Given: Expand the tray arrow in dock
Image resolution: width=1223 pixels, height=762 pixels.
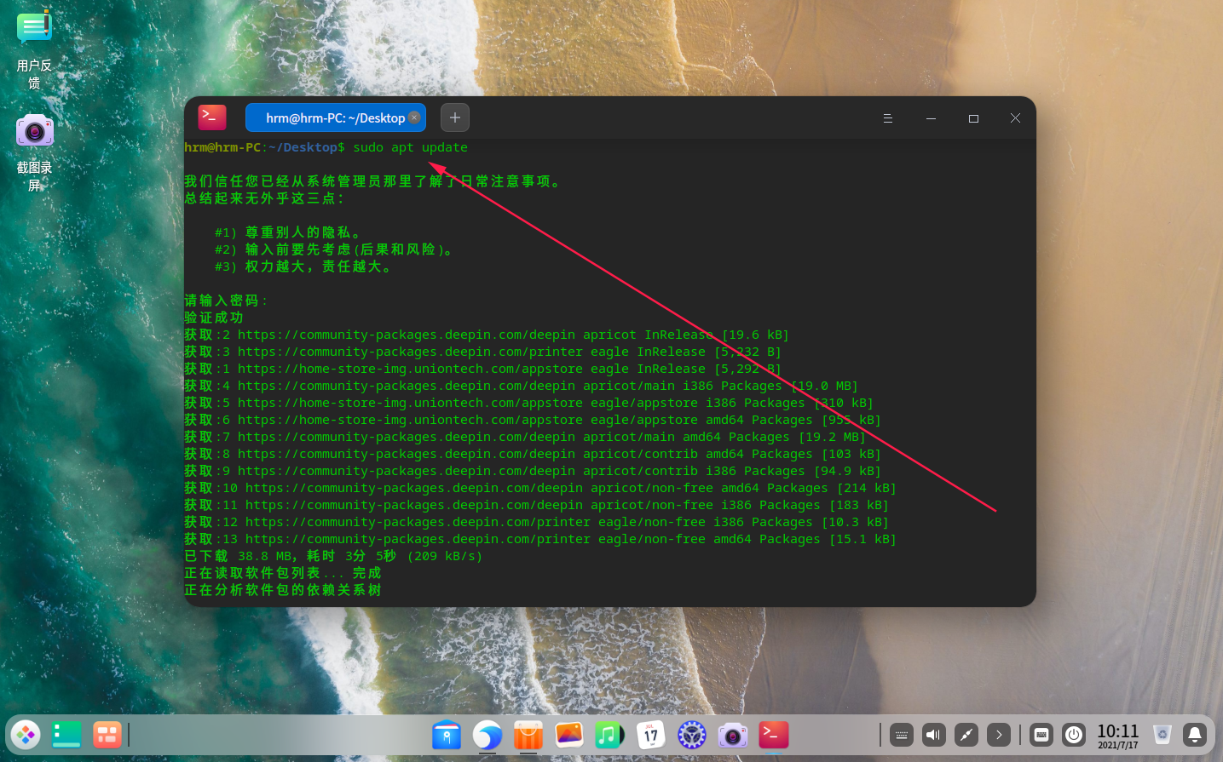Looking at the screenshot, I should coord(999,735).
